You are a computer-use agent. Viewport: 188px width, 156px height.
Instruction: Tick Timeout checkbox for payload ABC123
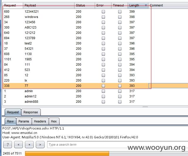120,27
